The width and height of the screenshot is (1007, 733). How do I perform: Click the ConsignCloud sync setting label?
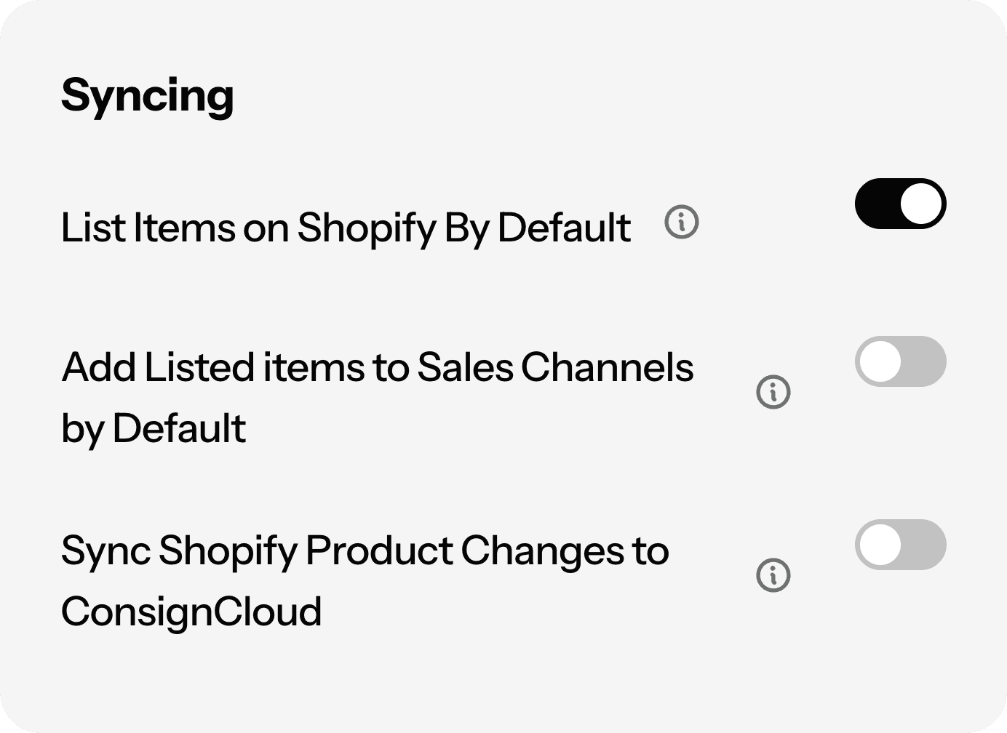pyautogui.click(x=365, y=579)
